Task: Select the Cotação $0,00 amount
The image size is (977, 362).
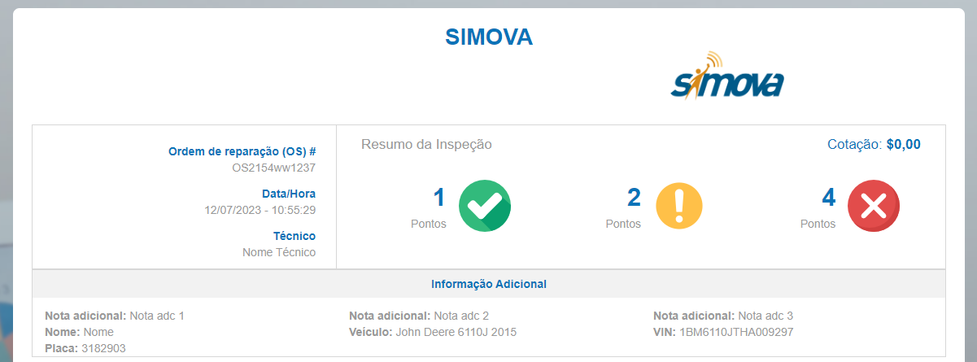Action: (x=903, y=145)
